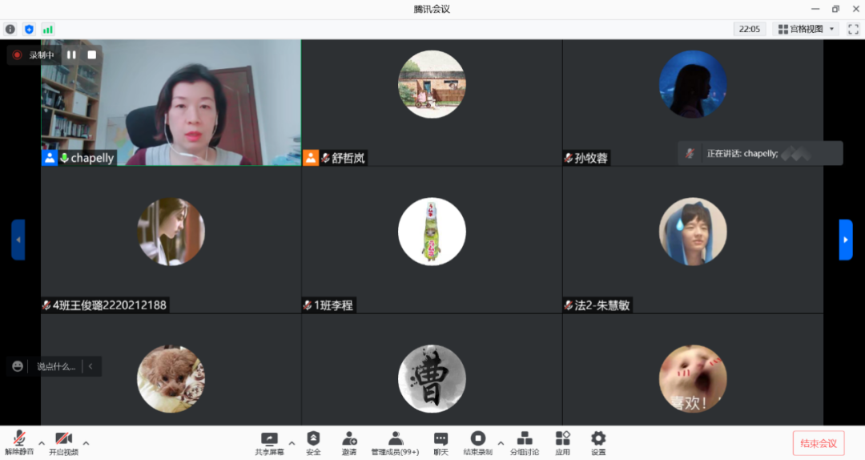865x460 pixels.
Task: Open 管理成员 participants panel
Action: 395,442
